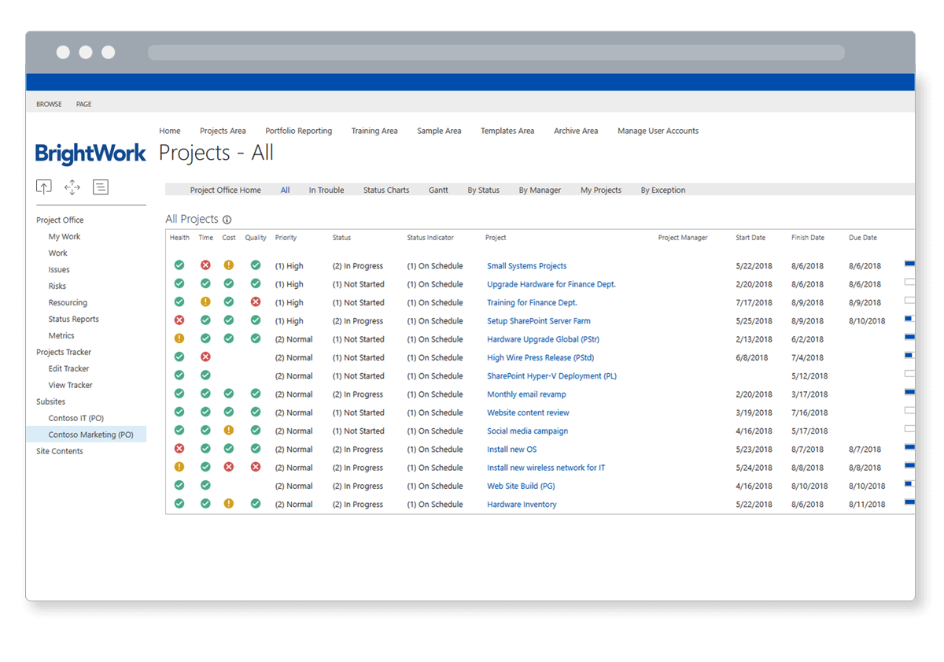Switch to the Gantt view tab

click(438, 190)
